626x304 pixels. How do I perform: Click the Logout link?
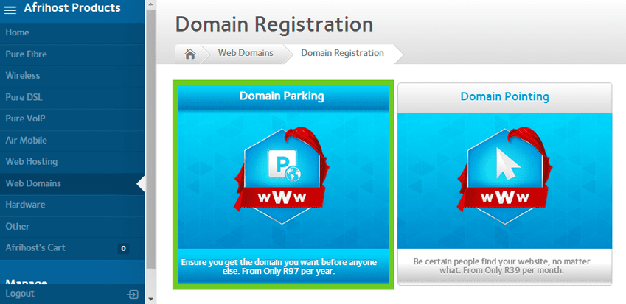click(x=20, y=294)
